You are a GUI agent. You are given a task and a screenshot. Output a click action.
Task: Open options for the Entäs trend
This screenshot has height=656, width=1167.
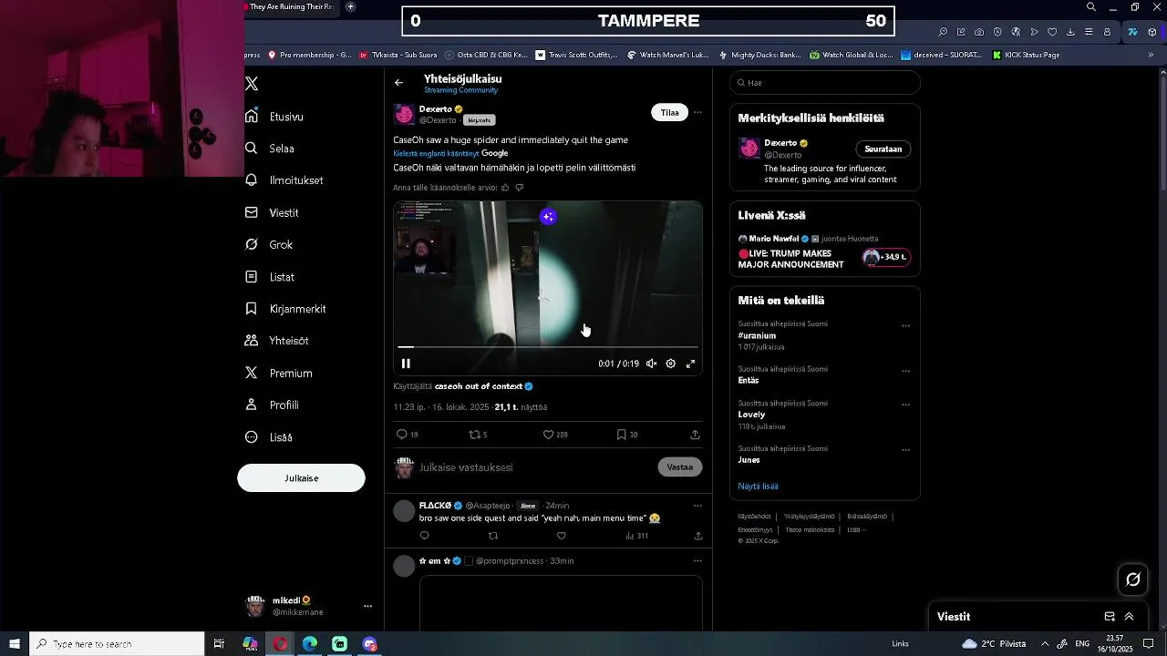pyautogui.click(x=905, y=371)
